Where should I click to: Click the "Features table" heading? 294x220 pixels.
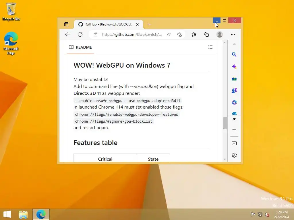pos(95,143)
